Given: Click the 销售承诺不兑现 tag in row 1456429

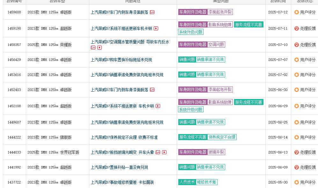Looking at the screenshot, I should coord(210,59).
